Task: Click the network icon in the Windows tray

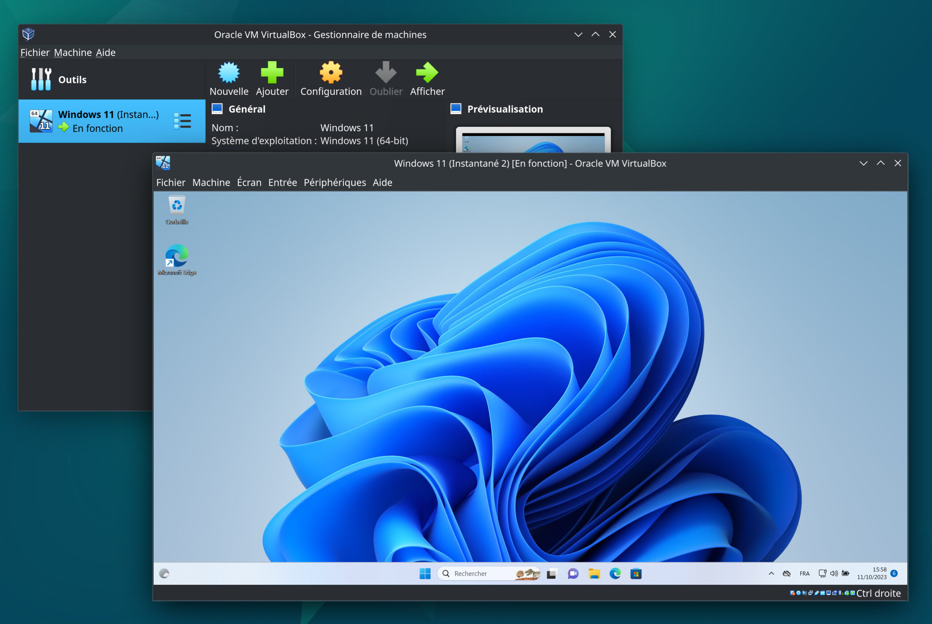Action: 822,573
